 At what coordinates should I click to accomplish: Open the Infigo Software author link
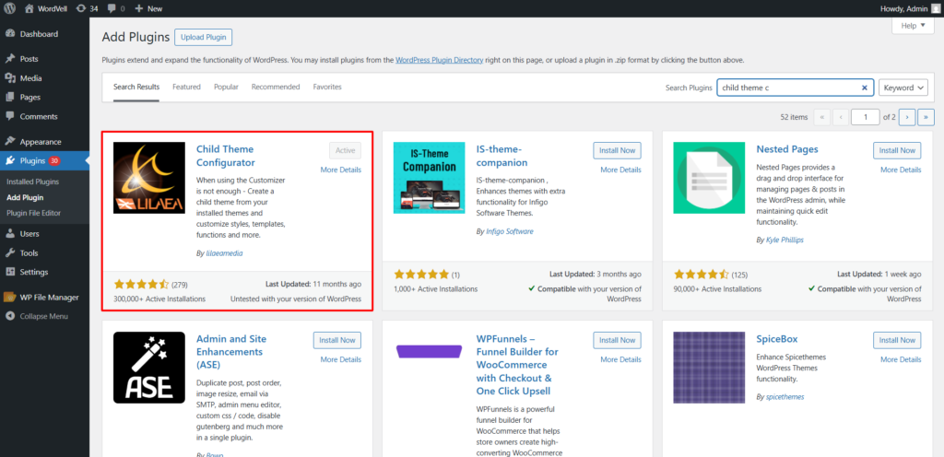(x=510, y=231)
